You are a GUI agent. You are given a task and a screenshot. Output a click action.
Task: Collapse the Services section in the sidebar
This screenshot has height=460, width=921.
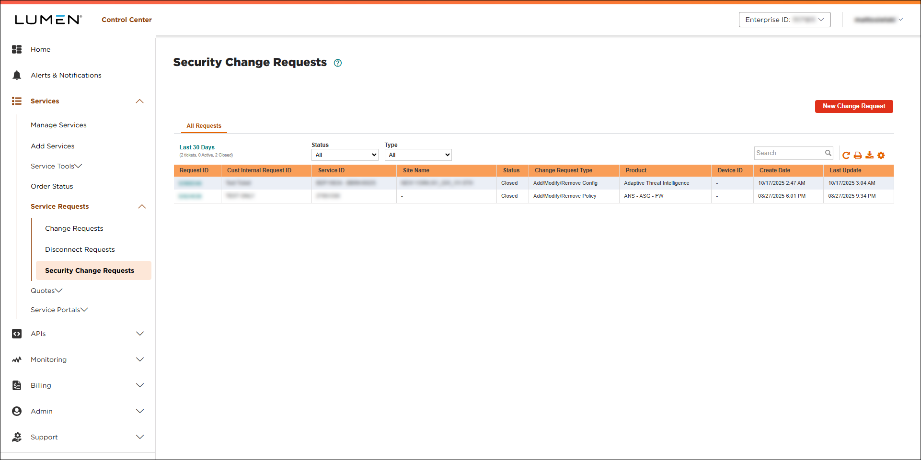click(139, 101)
